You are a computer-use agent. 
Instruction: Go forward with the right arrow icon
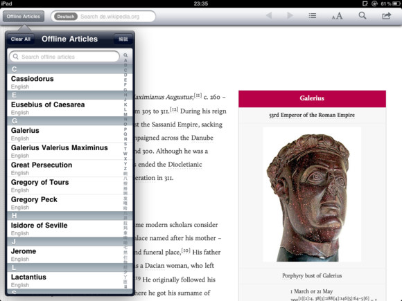coord(290,16)
